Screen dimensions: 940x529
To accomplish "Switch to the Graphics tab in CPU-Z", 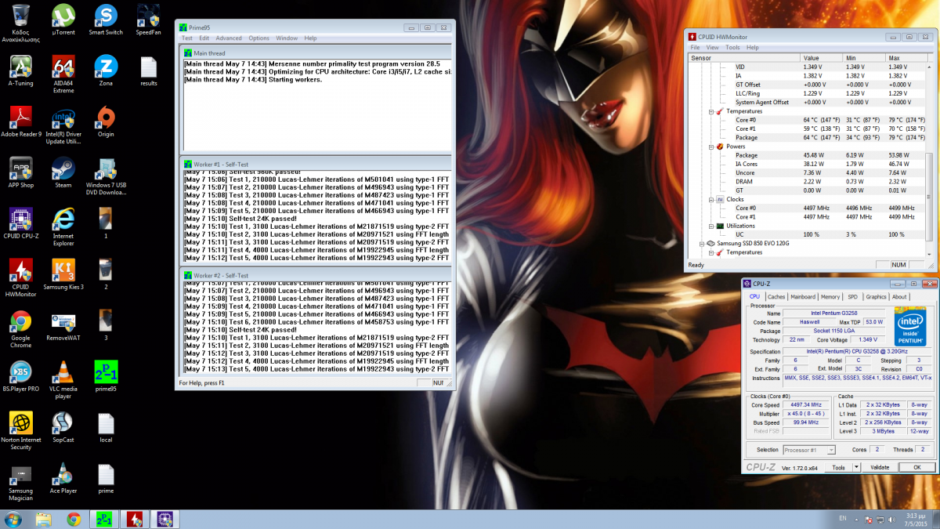I will click(876, 297).
